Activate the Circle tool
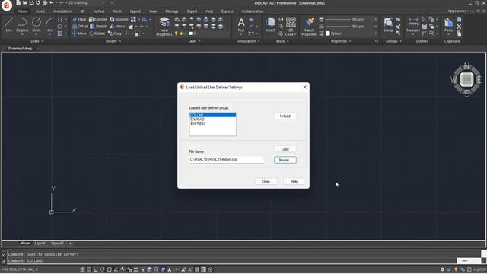The image size is (487, 274). coord(37,25)
